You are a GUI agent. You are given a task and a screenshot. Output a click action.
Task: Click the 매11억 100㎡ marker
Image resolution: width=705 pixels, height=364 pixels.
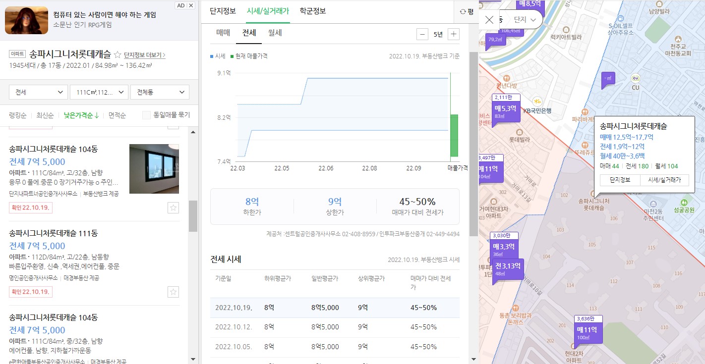[588, 332]
